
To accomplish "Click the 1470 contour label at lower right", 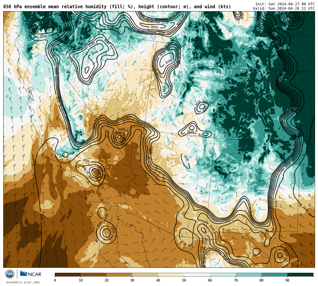I will coord(275,204).
